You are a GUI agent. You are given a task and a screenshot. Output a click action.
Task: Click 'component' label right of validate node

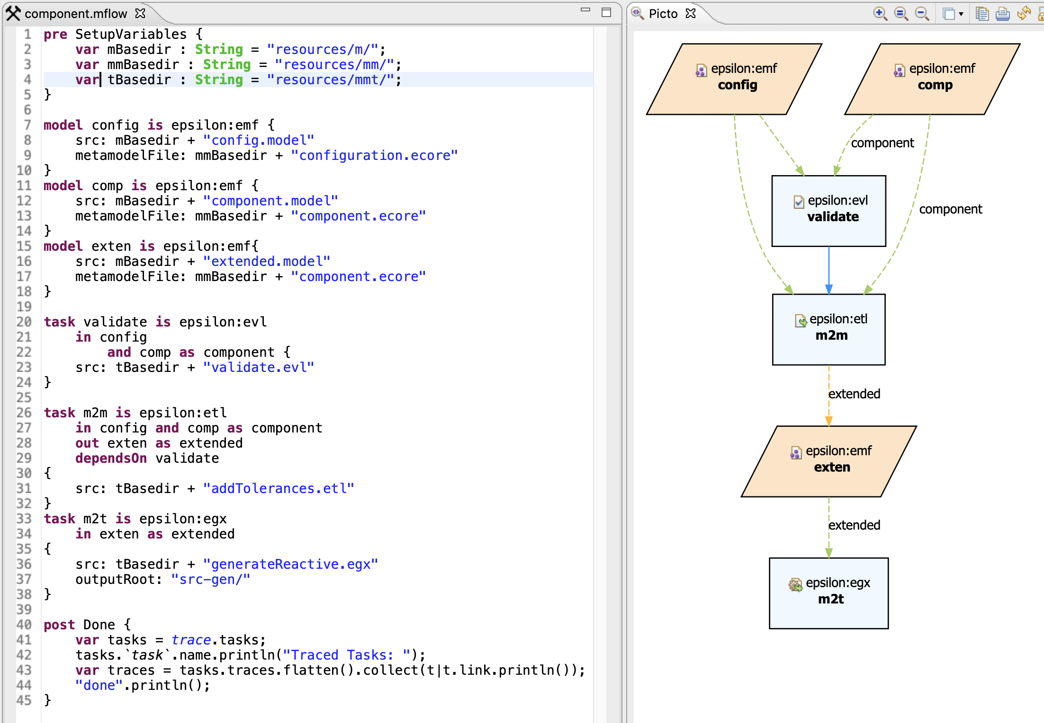[951, 209]
